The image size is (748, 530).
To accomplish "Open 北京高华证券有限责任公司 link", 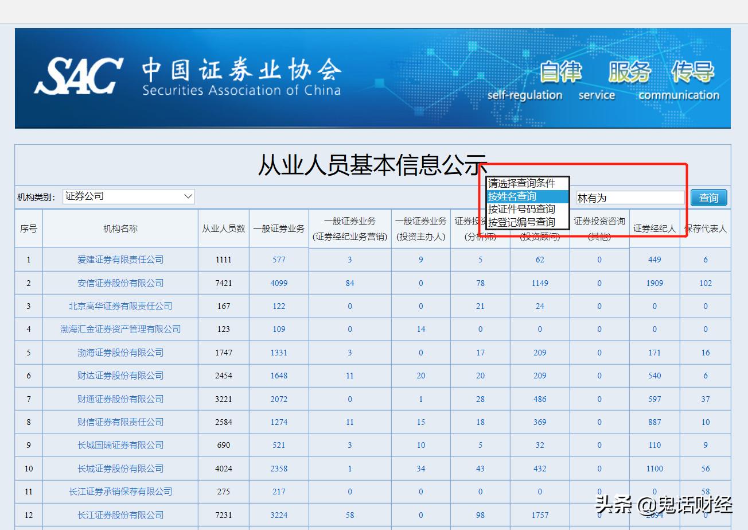I will 120,306.
